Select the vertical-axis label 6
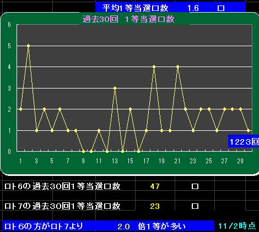The height and width of the screenshot is (232, 259). coord(9,25)
